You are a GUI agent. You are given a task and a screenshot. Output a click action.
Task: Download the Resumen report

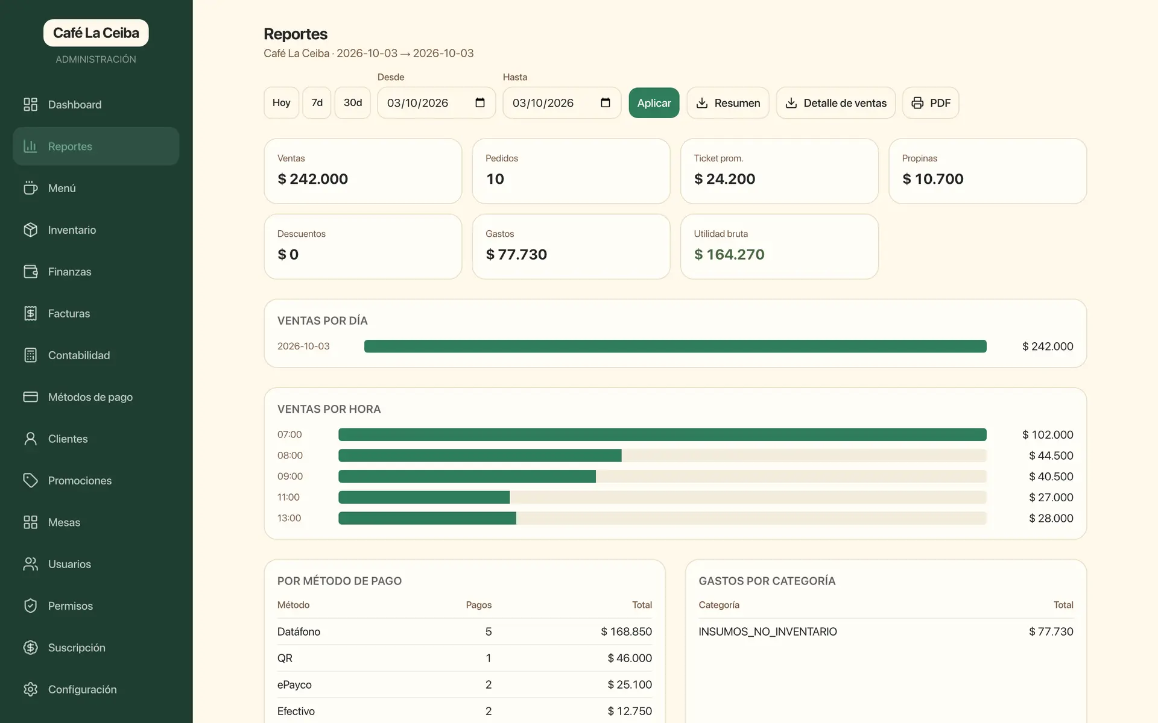728,103
